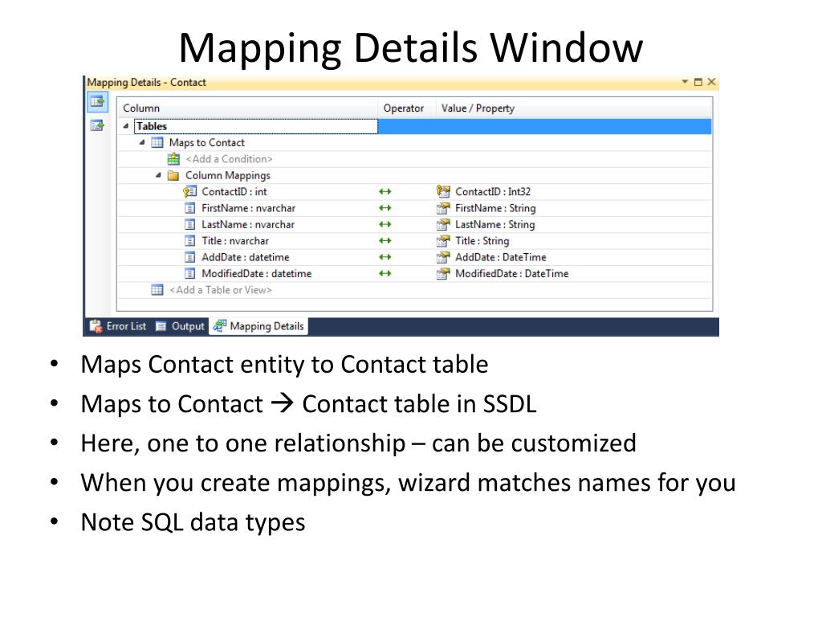
Task: Click the AddDate : DateTime property value
Action: (501, 256)
